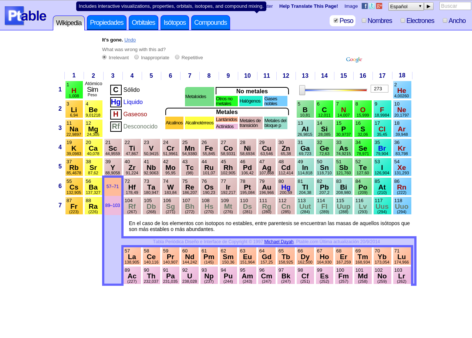
Task: Select the Sólido state legend icon
Action: tap(115, 90)
